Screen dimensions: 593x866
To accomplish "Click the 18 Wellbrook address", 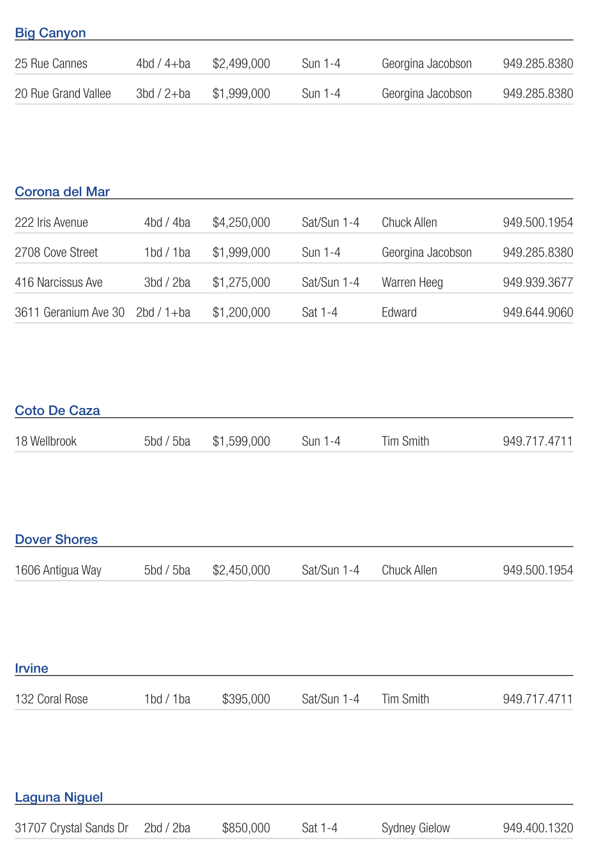I will (x=45, y=442).
